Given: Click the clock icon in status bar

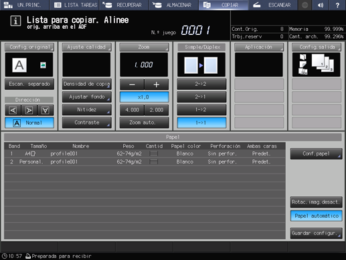Looking at the screenshot, I should (5, 256).
